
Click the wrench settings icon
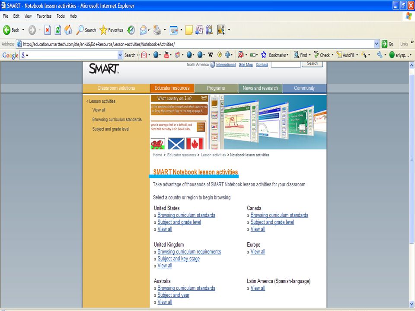point(380,55)
